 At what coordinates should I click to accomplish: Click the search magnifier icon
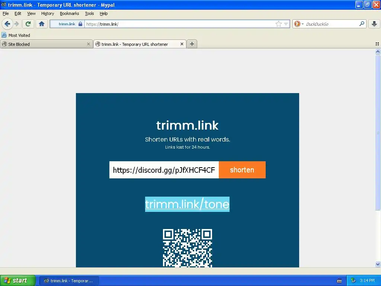click(x=362, y=23)
